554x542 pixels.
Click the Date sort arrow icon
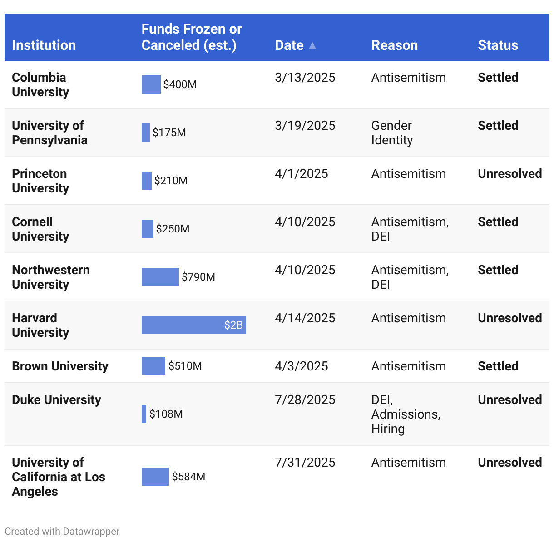click(x=312, y=45)
